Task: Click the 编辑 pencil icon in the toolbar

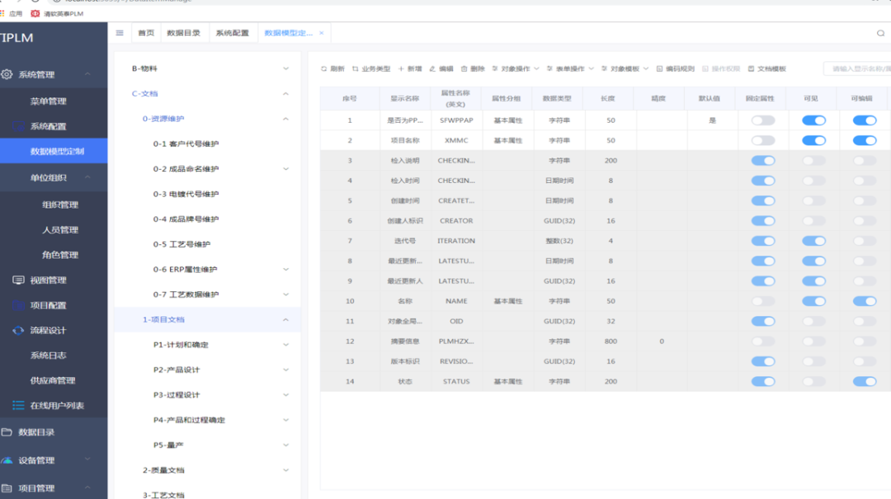Action: tap(432, 68)
